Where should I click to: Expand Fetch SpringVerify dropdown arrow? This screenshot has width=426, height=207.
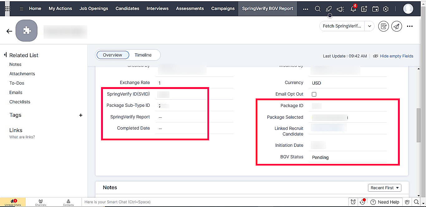click(x=370, y=26)
